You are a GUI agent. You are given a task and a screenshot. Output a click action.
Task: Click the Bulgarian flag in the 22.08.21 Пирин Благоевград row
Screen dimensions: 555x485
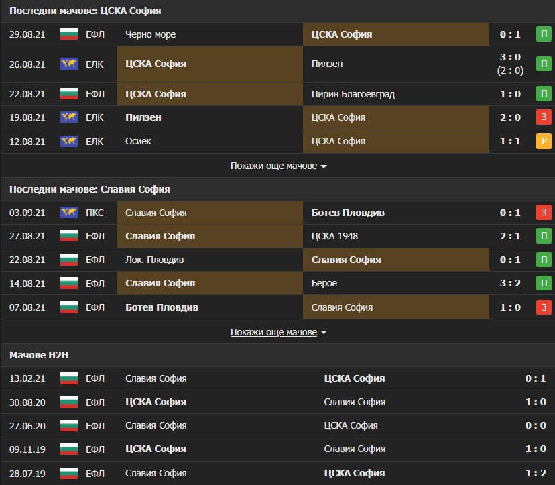[69, 94]
